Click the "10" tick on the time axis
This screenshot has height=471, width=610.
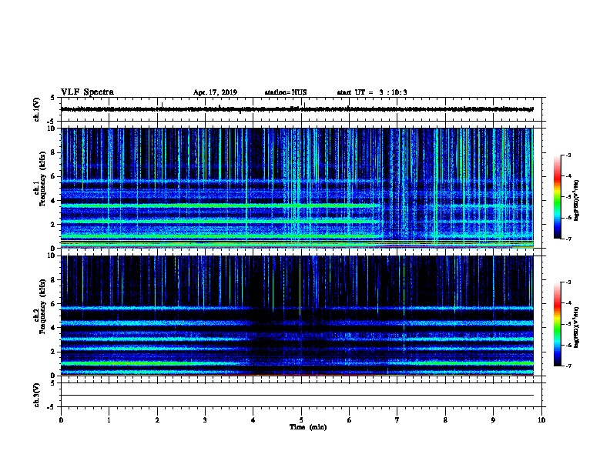coord(541,419)
